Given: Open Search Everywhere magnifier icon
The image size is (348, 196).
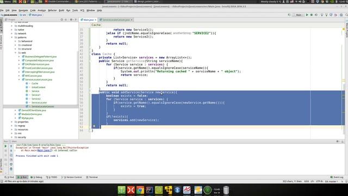Looking at the screenshot, I should coord(346,15).
